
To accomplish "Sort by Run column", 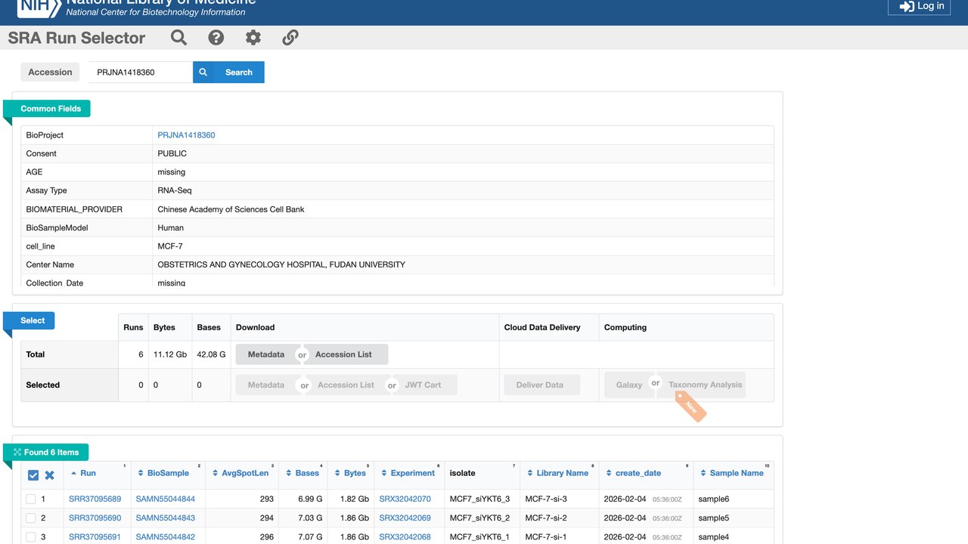I will pos(88,473).
